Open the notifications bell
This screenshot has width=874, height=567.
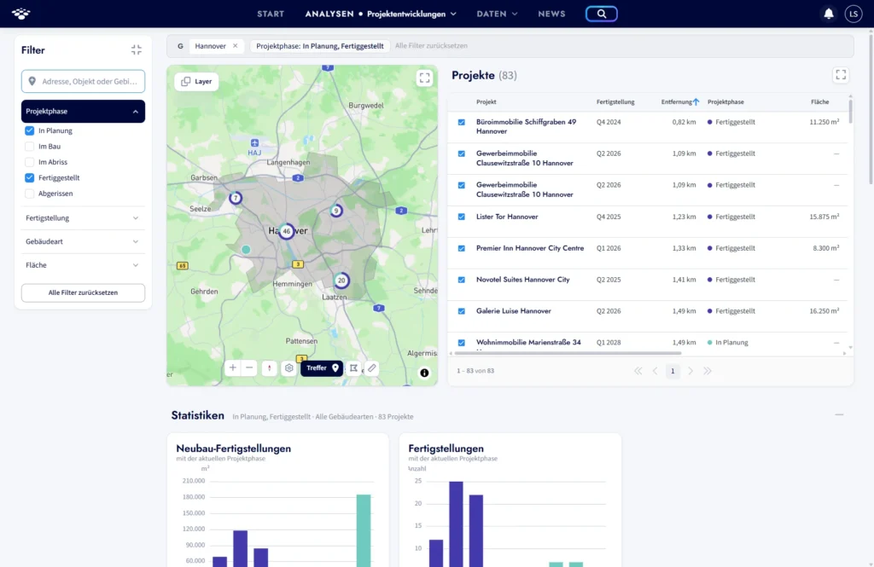point(828,14)
